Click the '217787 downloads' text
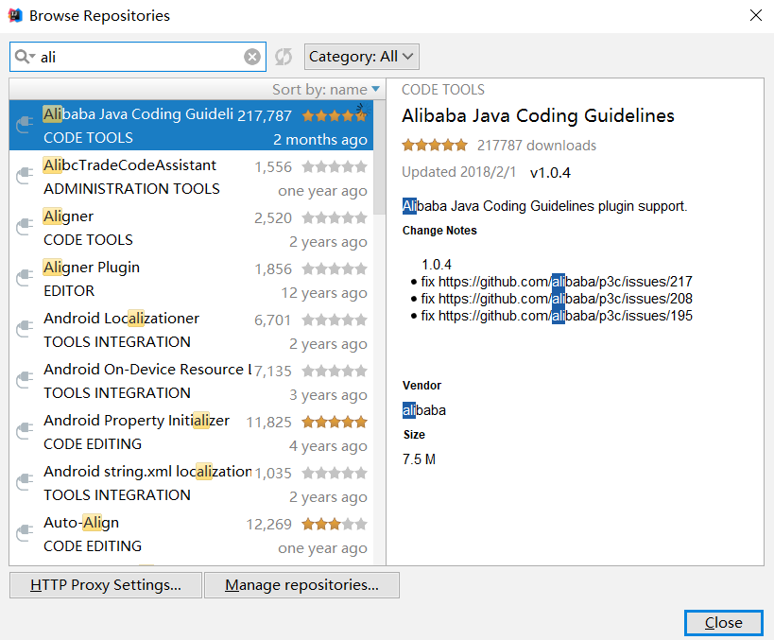 point(537,146)
